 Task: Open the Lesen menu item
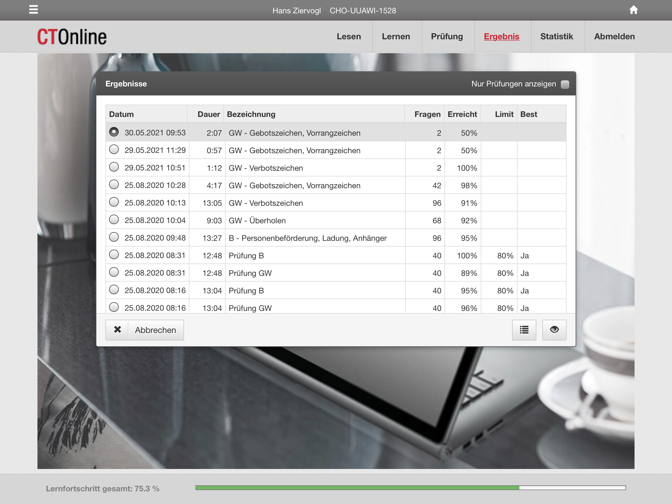tap(348, 37)
